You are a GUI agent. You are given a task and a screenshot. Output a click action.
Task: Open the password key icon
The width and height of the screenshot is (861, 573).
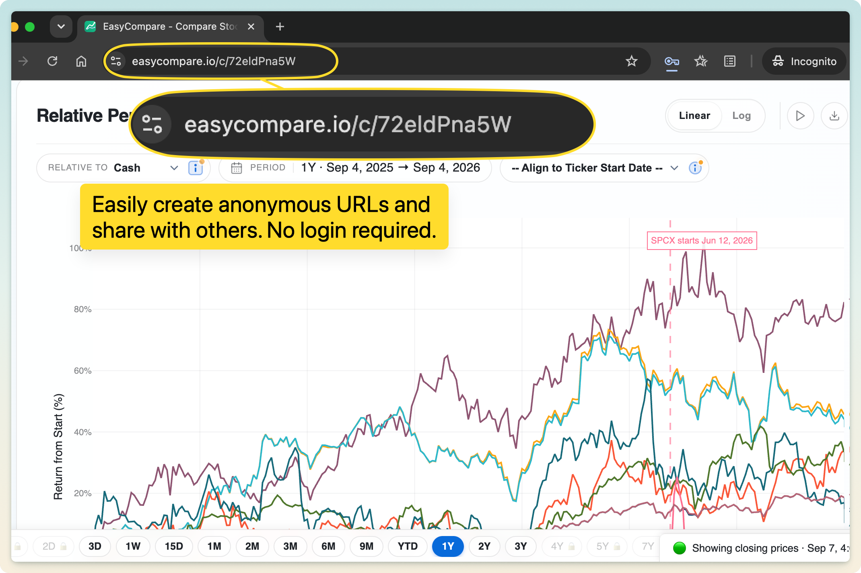[x=671, y=61]
